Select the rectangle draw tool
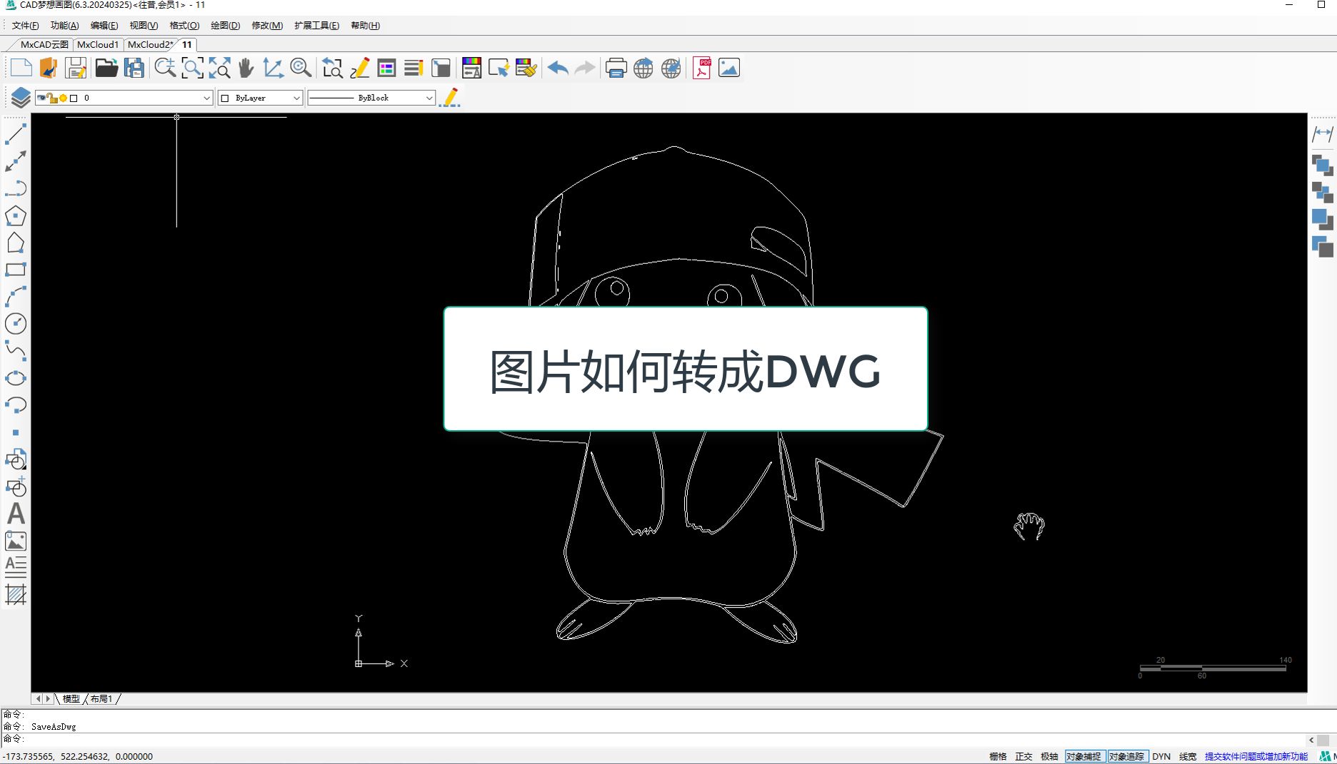 coord(16,270)
